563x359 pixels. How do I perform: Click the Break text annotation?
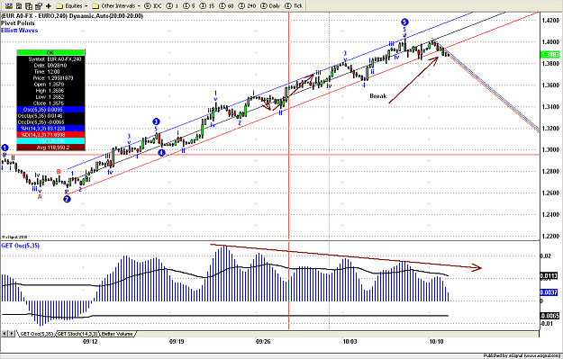pyautogui.click(x=378, y=96)
